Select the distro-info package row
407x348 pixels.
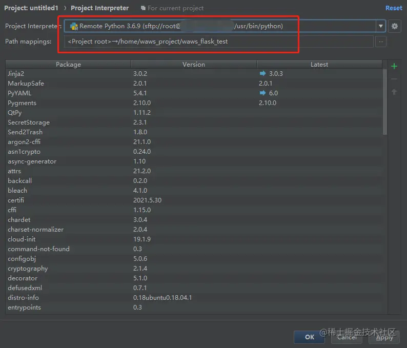(x=194, y=297)
